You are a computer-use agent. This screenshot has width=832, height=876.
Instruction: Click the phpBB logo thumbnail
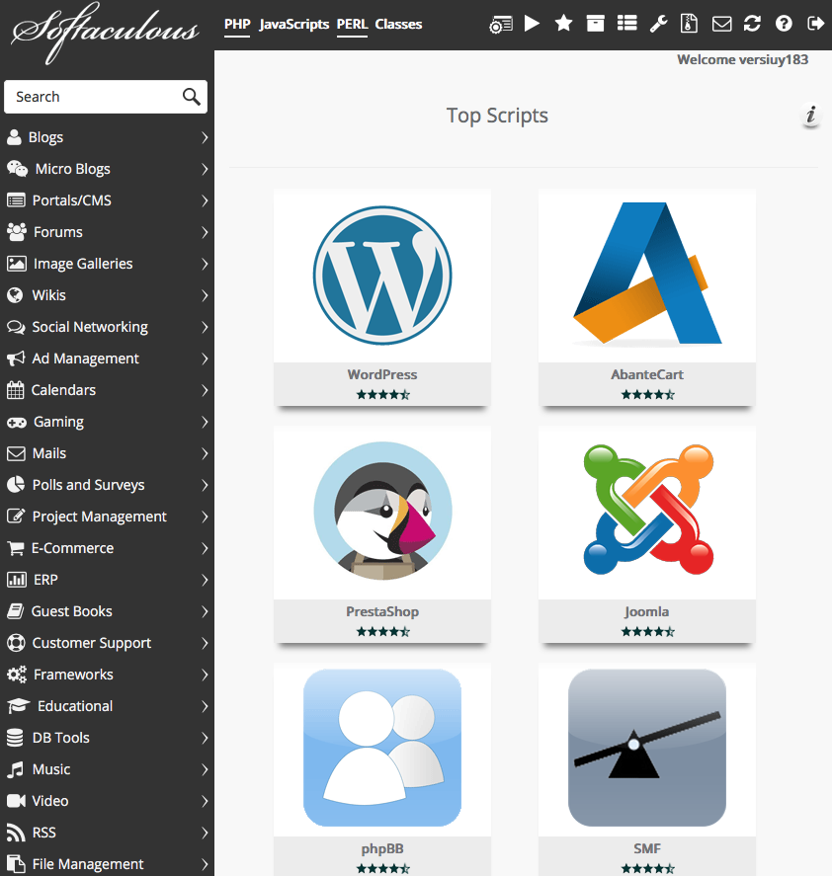[x=382, y=748]
